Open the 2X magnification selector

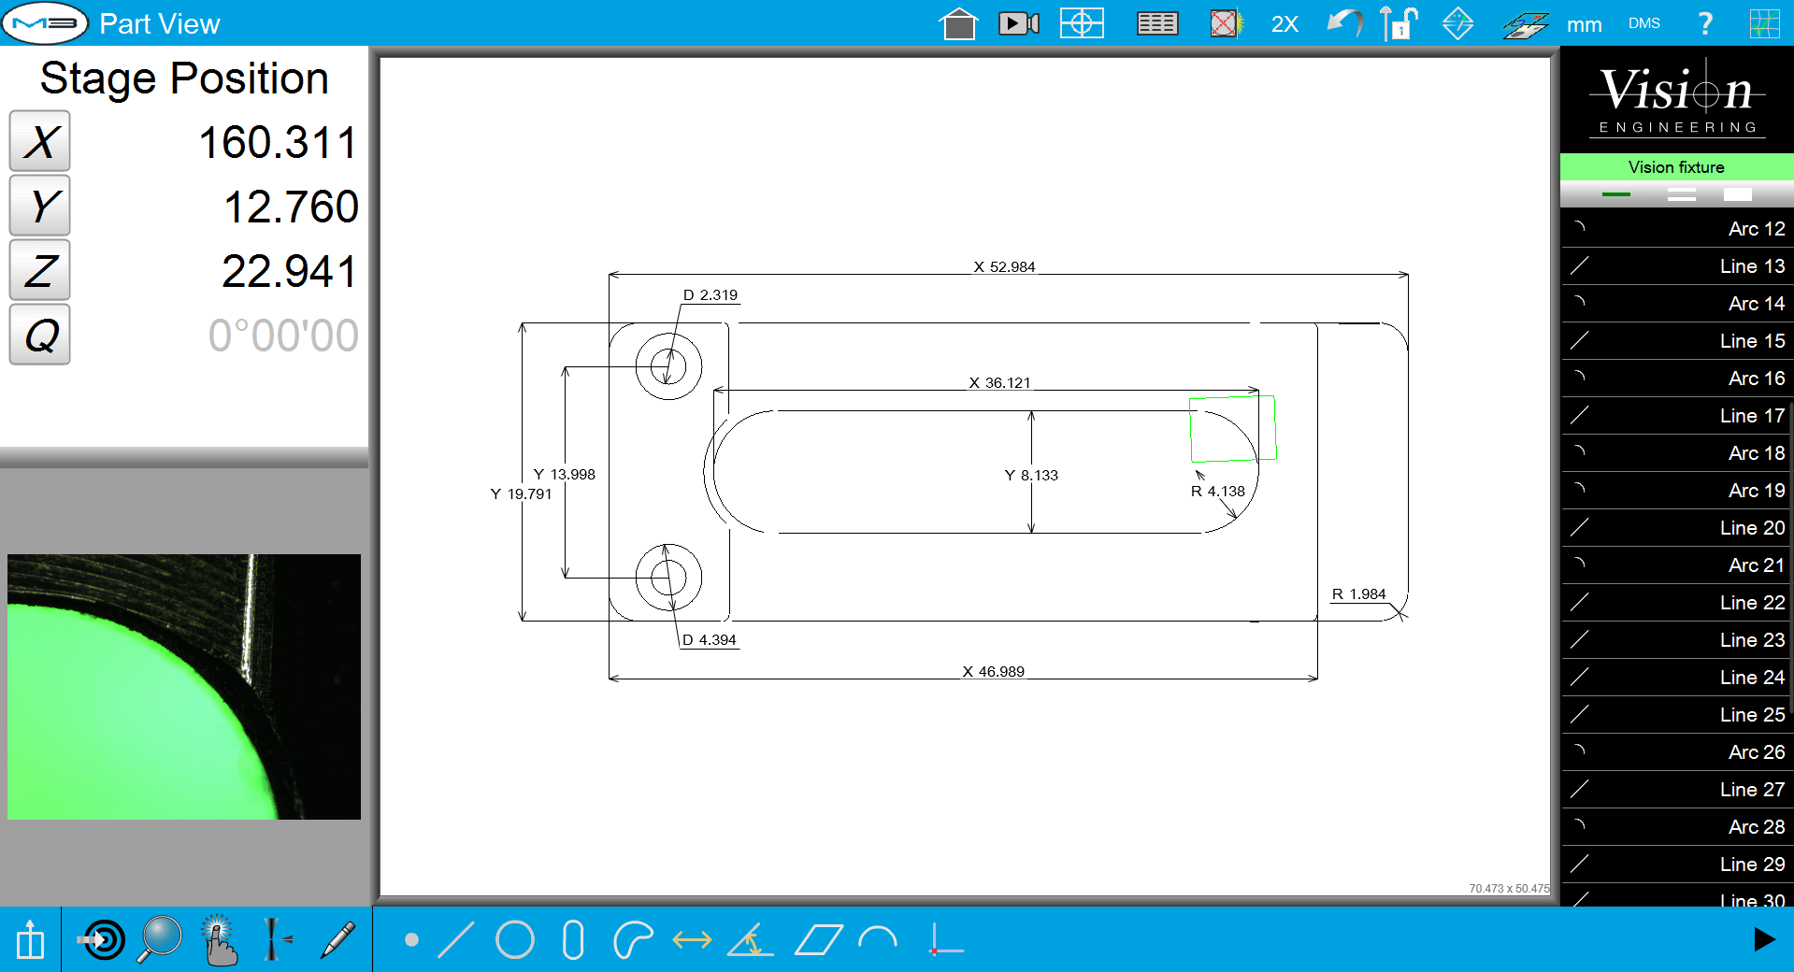click(1285, 22)
